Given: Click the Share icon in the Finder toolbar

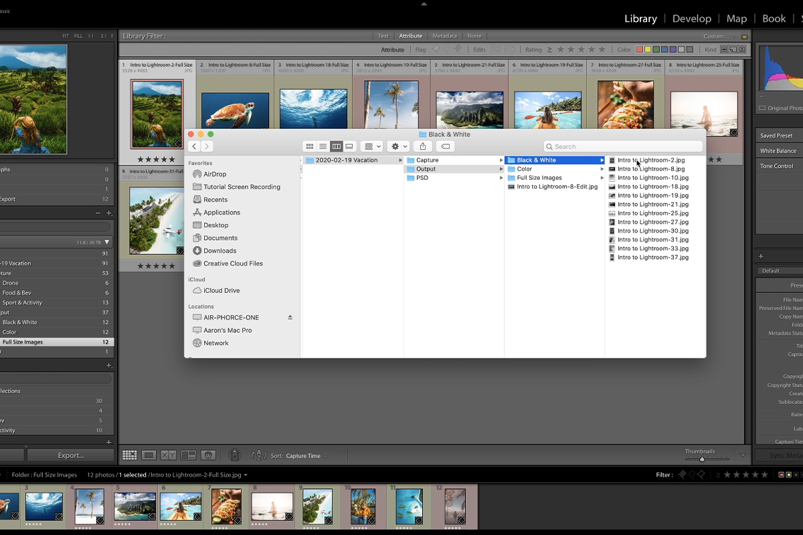Looking at the screenshot, I should (x=422, y=146).
